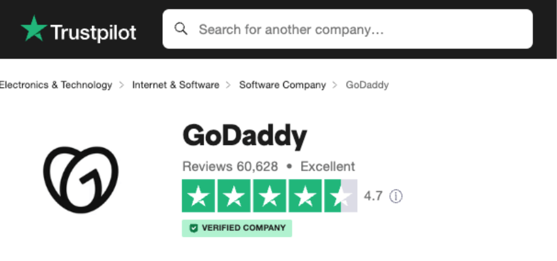
Task: Click the search magnifying glass icon
Action: (x=181, y=29)
